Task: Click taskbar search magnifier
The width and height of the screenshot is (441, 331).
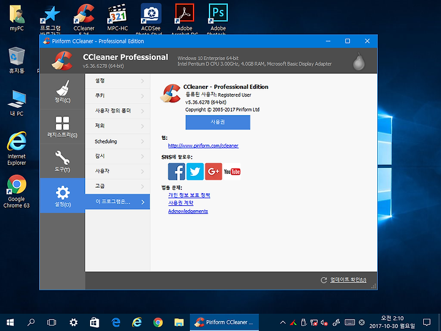Action: (x=31, y=322)
